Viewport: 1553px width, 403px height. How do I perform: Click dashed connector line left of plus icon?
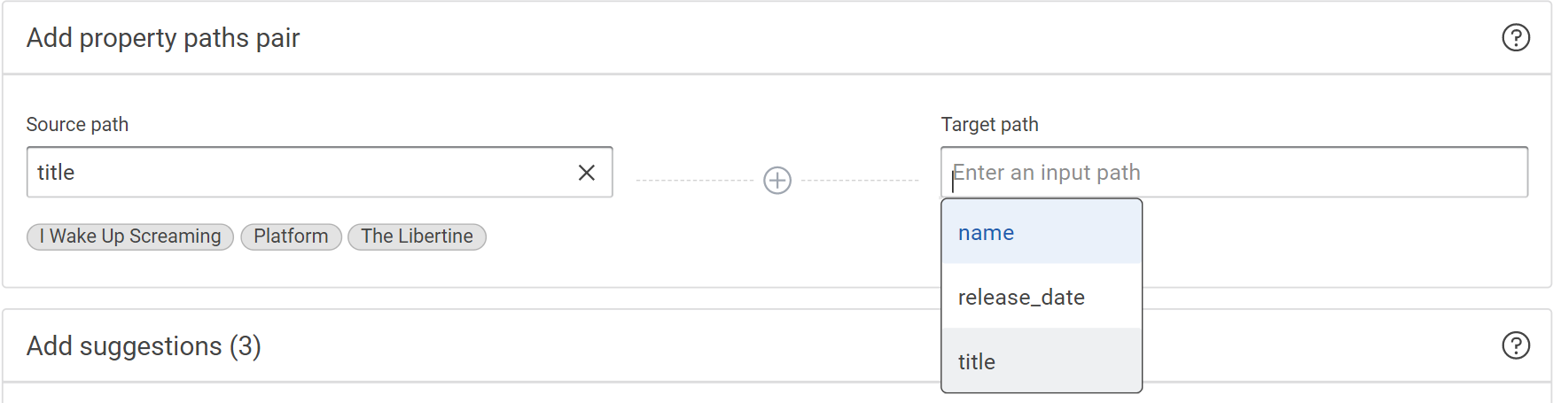694,181
